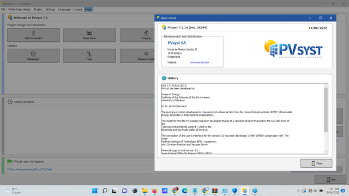Click the 'PVsyst SA' company name

pyautogui.click(x=177, y=43)
